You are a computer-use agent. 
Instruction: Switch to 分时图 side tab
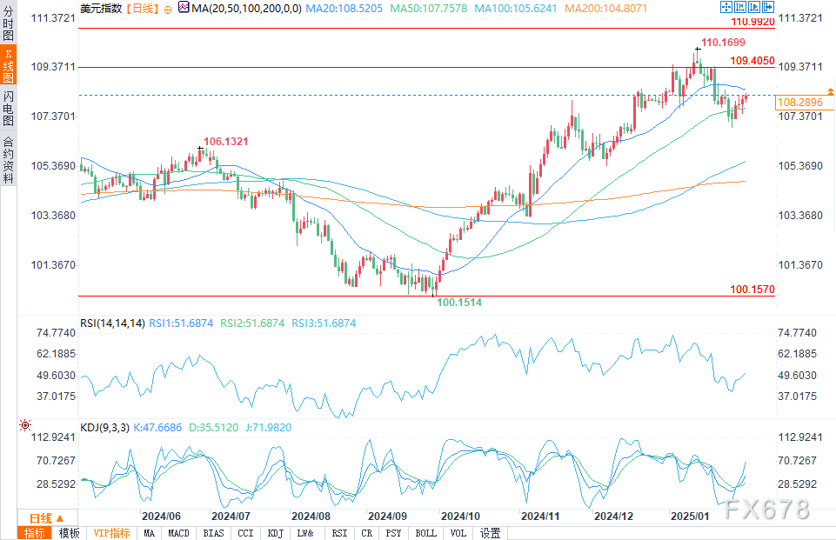(8, 23)
